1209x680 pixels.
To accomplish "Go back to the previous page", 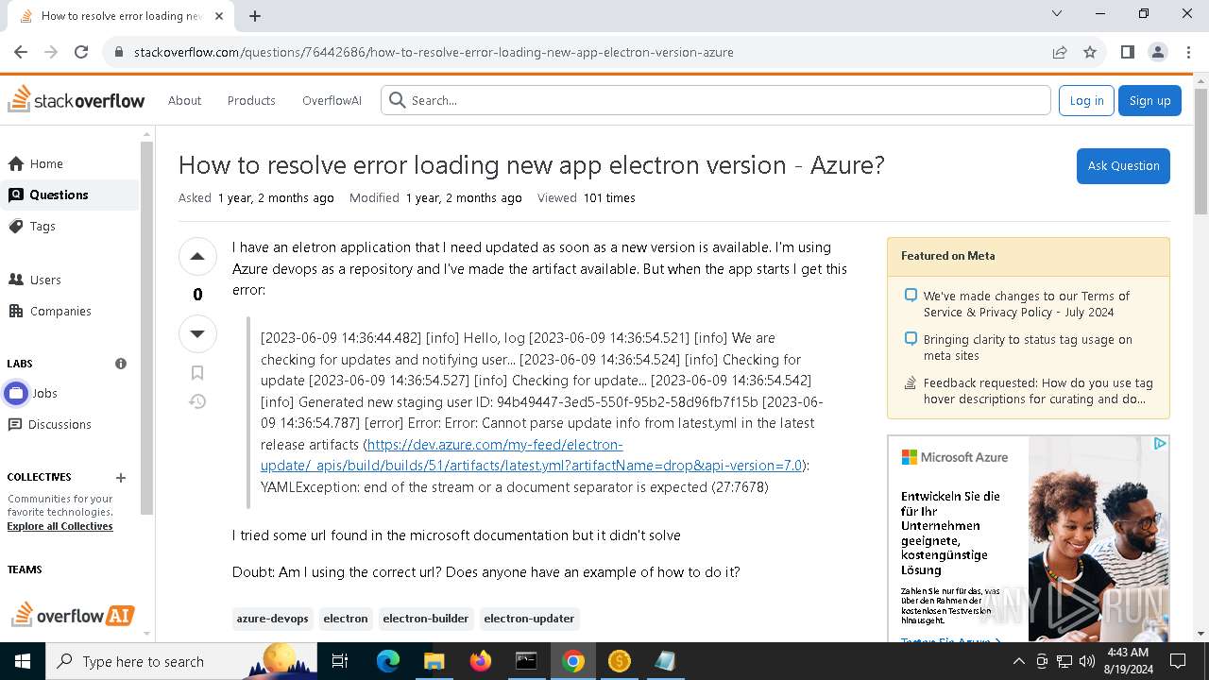I will click(x=21, y=52).
